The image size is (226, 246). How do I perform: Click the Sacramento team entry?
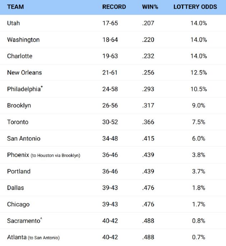[25, 221]
